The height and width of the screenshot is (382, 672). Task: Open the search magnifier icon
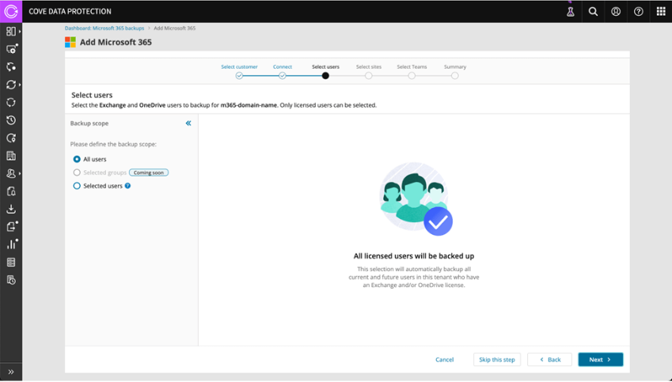[593, 12]
